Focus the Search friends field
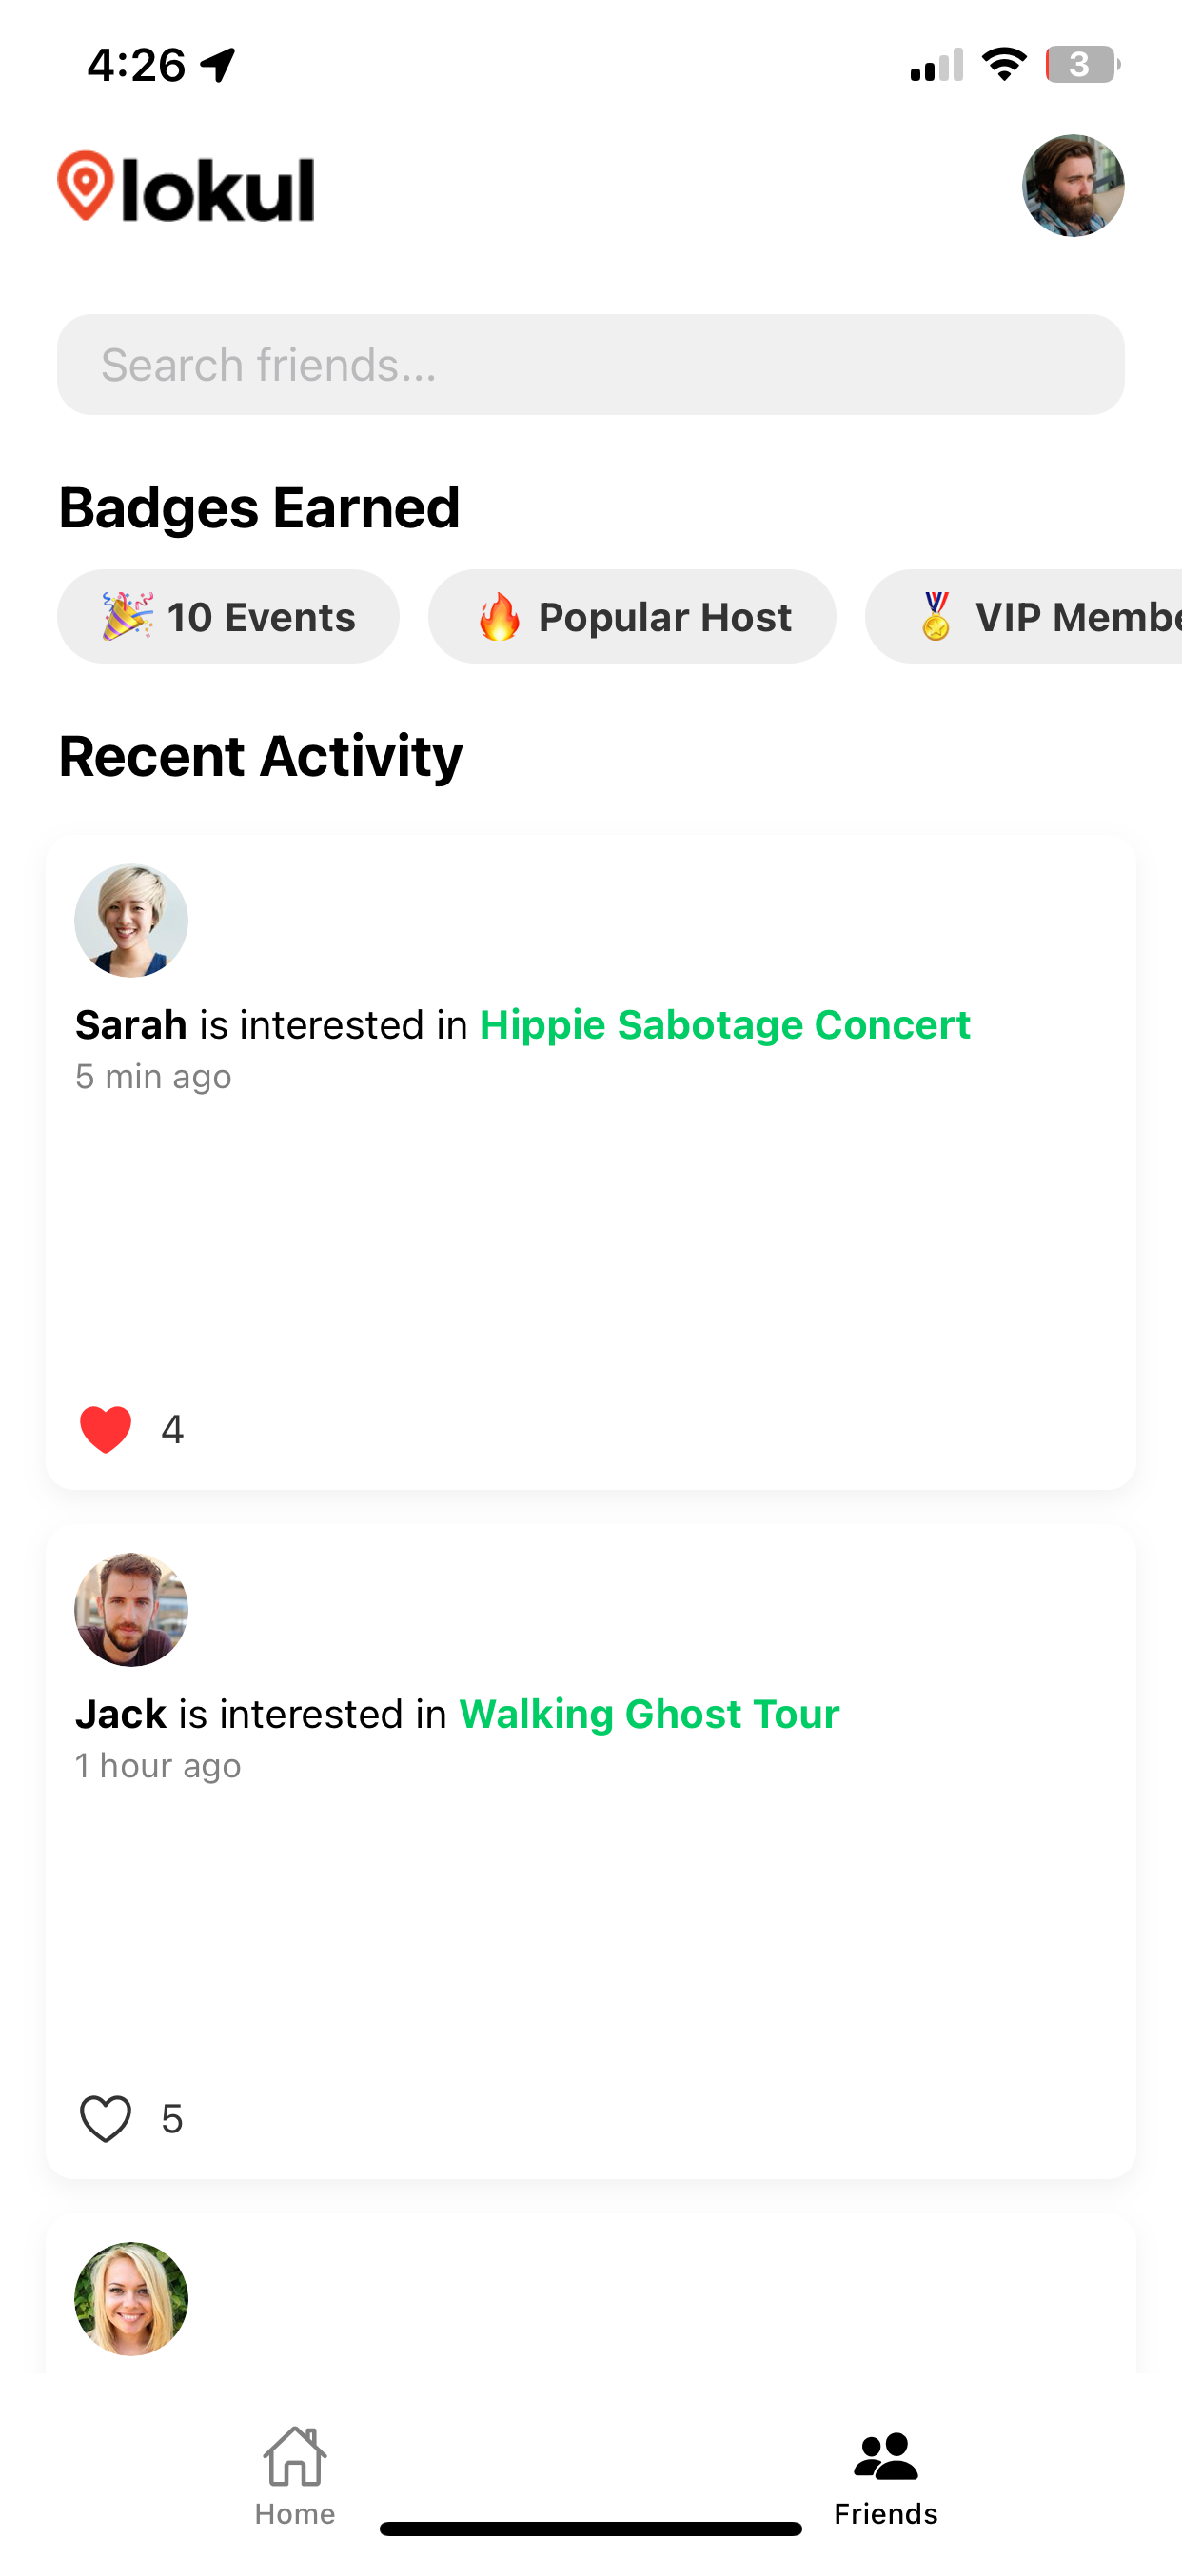 [591, 365]
